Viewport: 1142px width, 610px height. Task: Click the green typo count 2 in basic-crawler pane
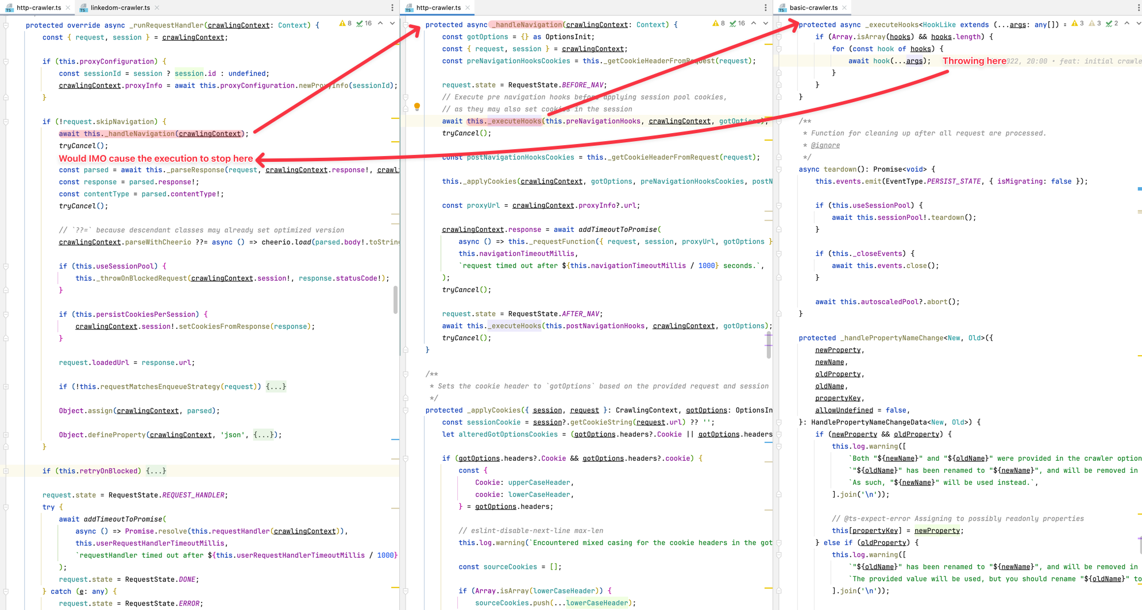pyautogui.click(x=1112, y=24)
